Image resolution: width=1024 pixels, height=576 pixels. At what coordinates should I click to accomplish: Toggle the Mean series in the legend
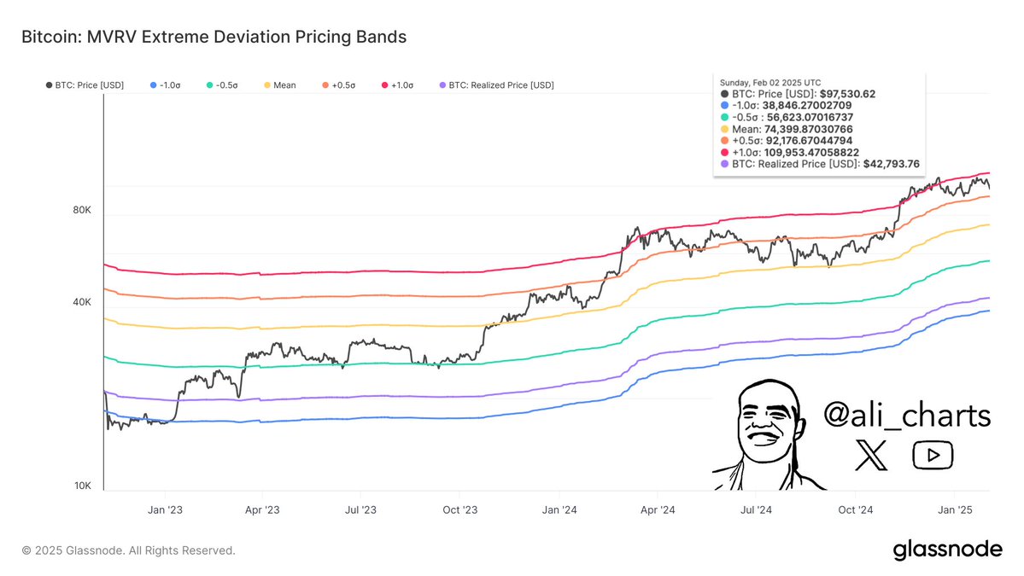pos(279,85)
